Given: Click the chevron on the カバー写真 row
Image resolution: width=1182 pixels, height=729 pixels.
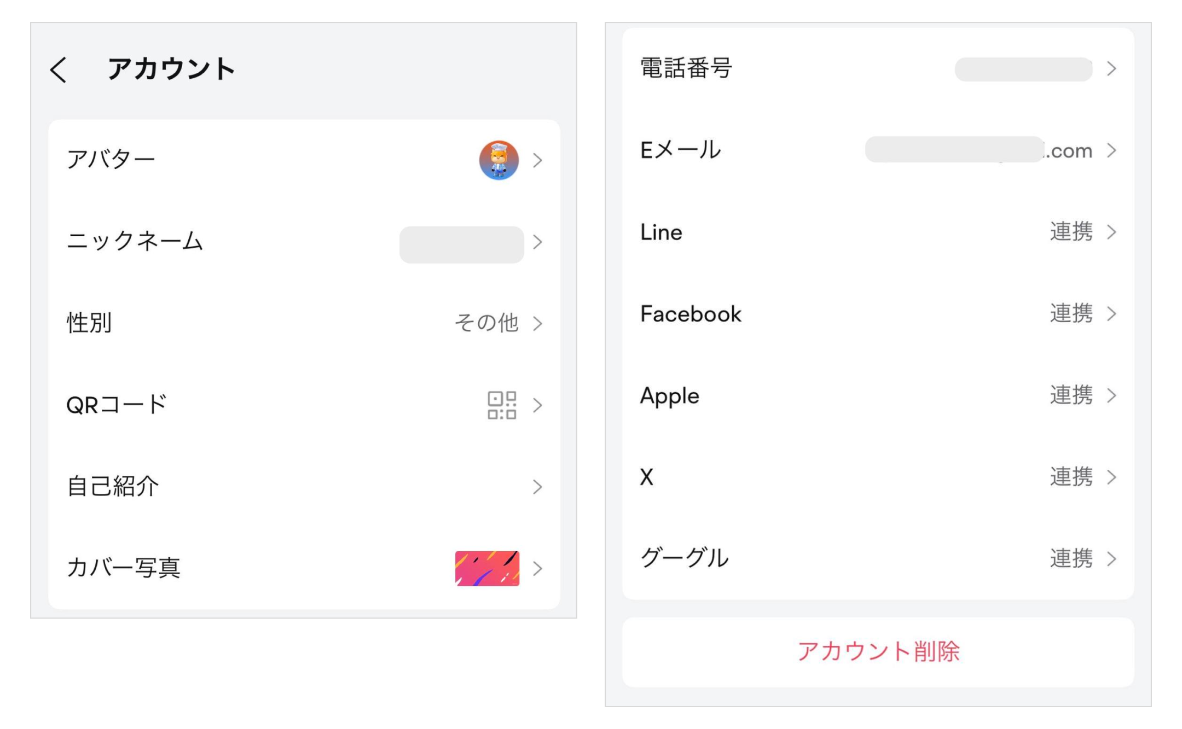Looking at the screenshot, I should [x=538, y=569].
